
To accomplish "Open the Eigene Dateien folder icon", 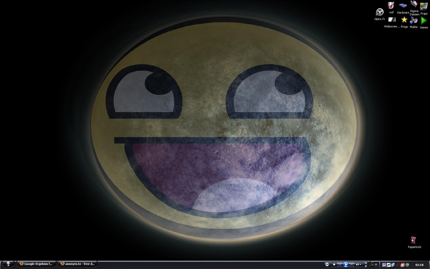I will pyautogui.click(x=414, y=5).
